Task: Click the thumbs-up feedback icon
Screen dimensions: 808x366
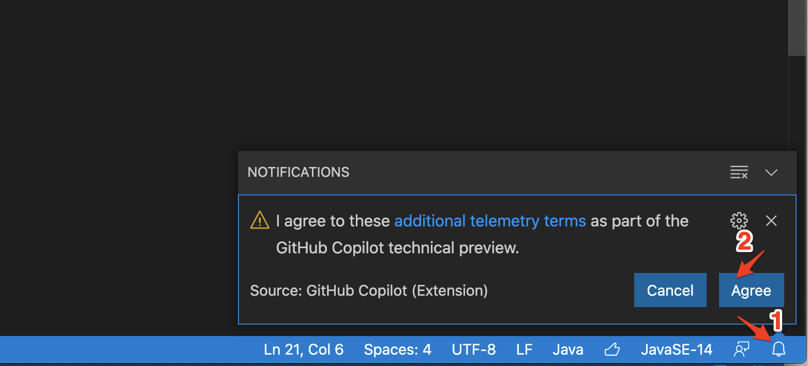Action: click(x=612, y=349)
